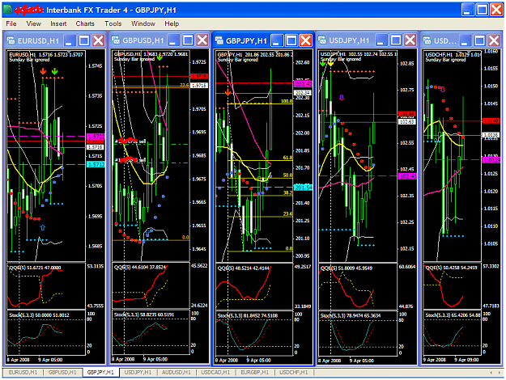This screenshot has width=506, height=380.
Task: Minimize the GBPJPY,H1 chart window
Action: pos(277,40)
